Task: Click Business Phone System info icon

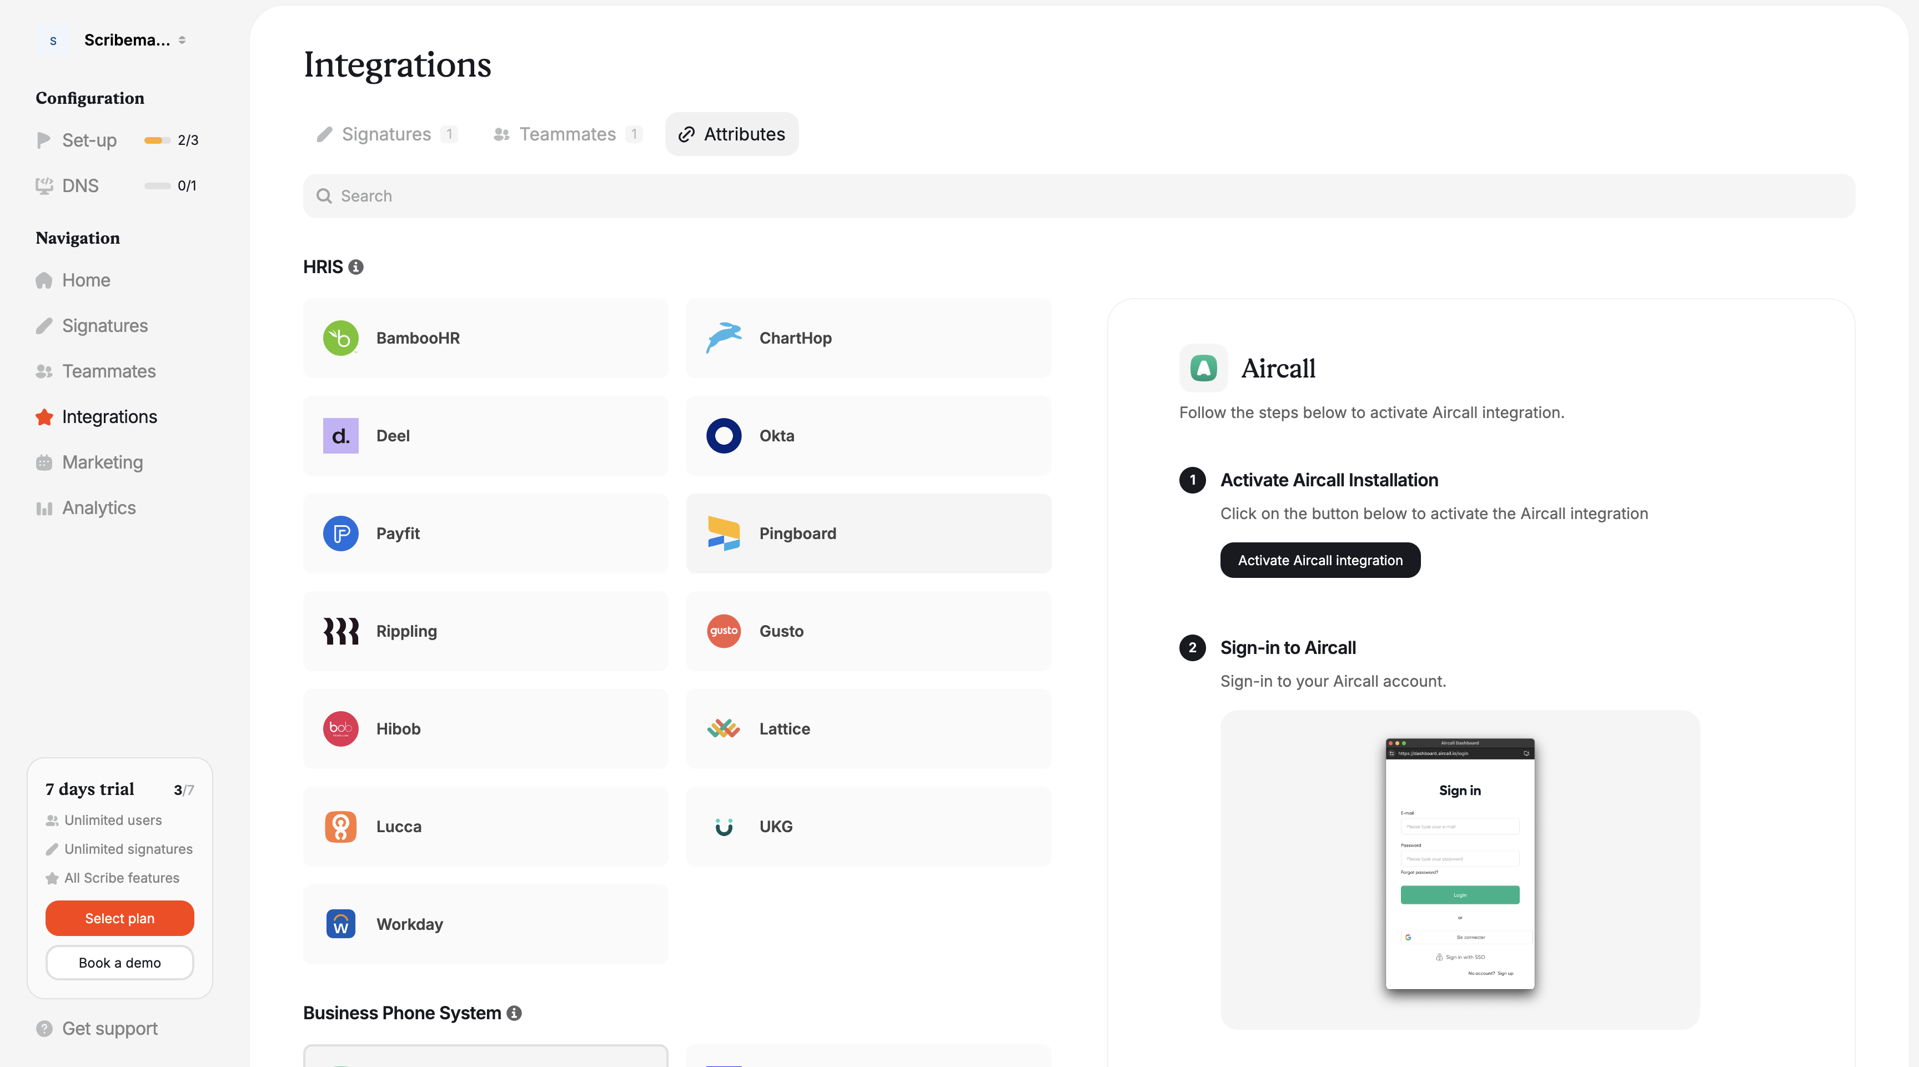Action: coord(514,1013)
